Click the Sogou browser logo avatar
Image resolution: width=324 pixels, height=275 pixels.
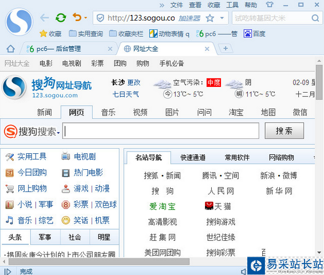click(19, 22)
